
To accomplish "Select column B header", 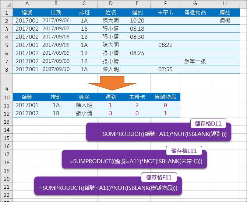I will (x=56, y=4).
